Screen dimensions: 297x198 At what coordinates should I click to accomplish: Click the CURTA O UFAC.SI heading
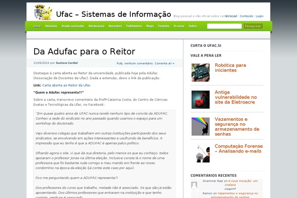coord(206,46)
